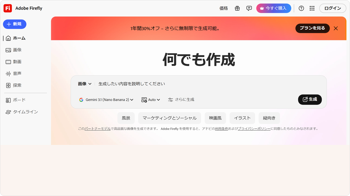
Task: Select the イラスト suggestion chip
Action: pyautogui.click(x=242, y=118)
